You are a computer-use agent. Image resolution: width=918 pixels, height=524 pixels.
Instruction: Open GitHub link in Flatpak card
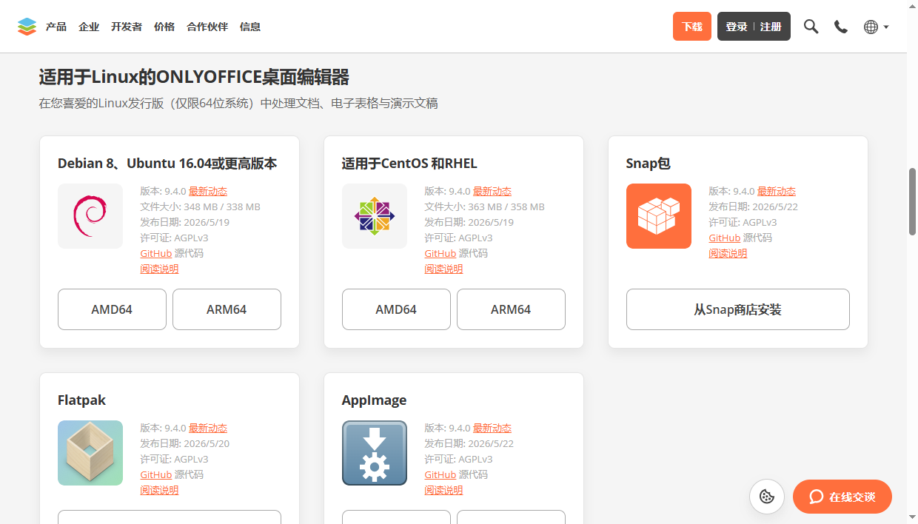(x=156, y=474)
